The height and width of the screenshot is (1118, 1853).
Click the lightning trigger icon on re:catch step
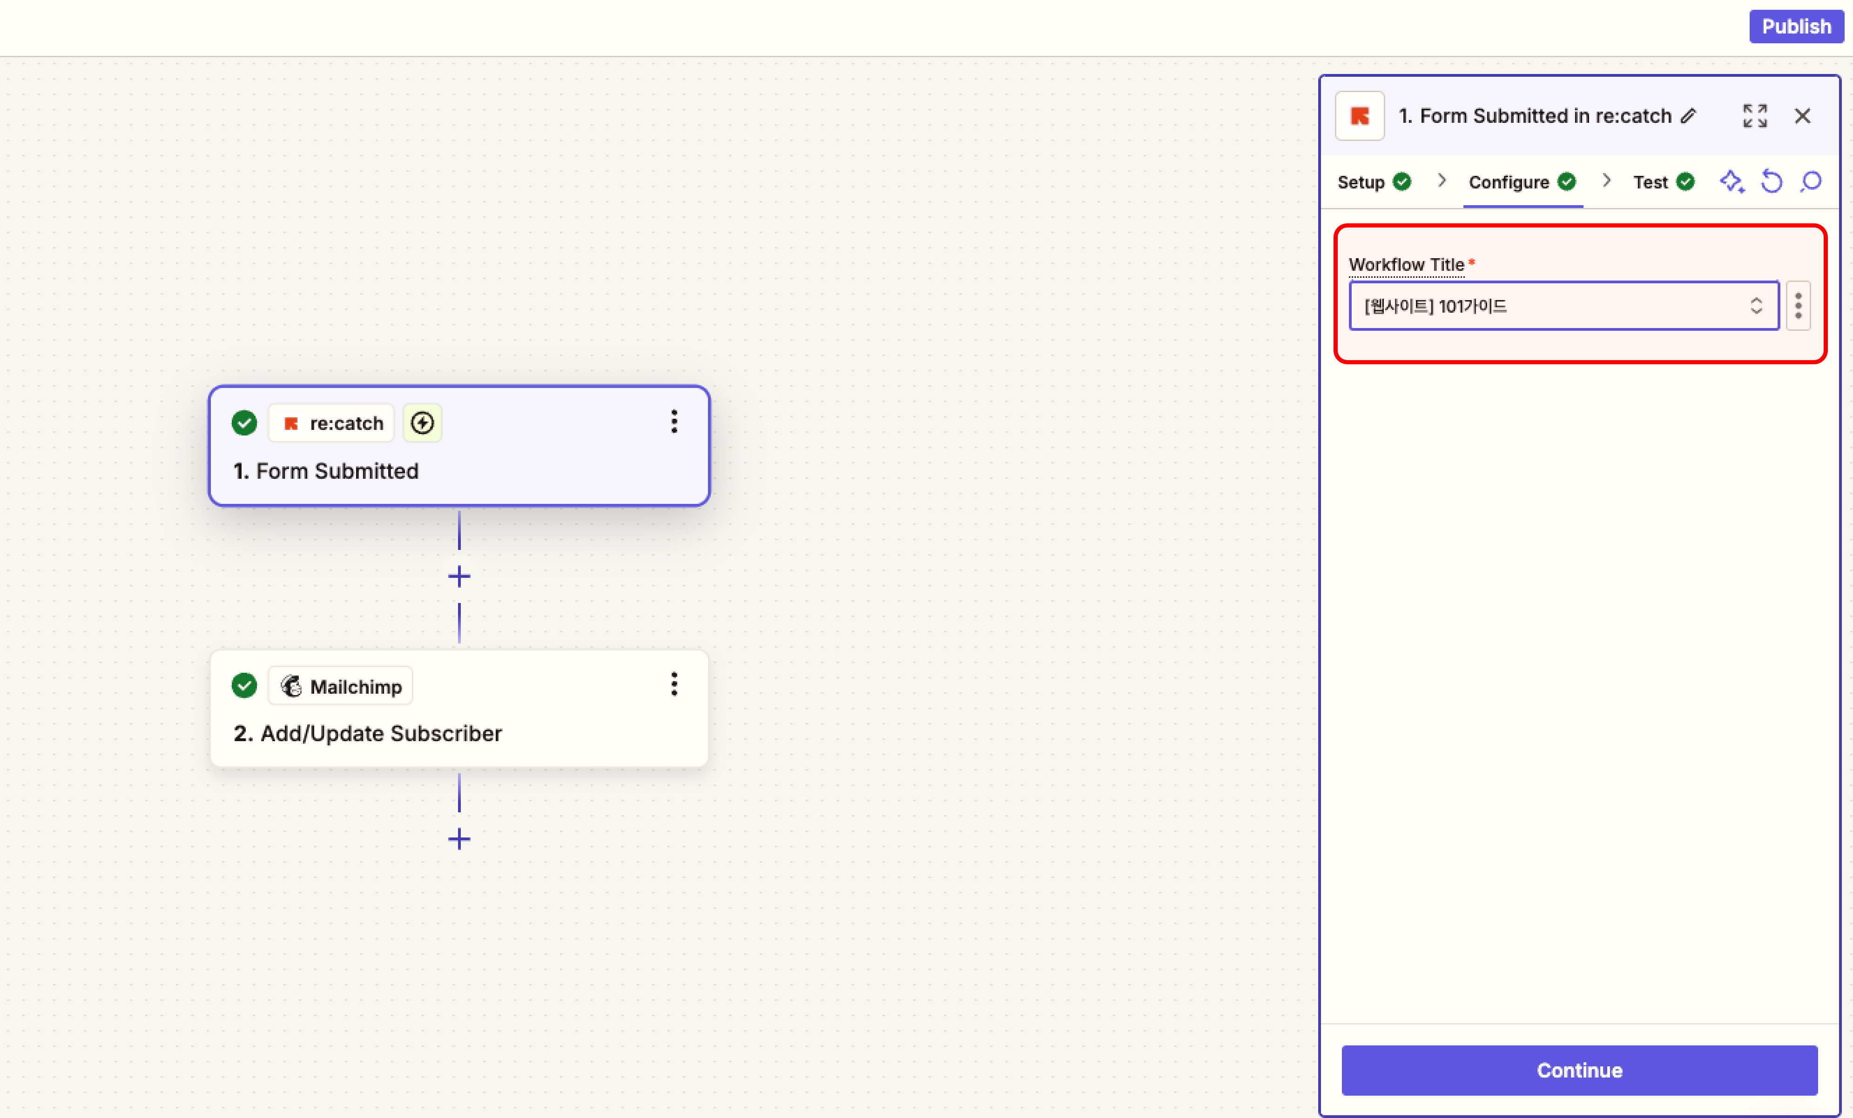coord(422,423)
